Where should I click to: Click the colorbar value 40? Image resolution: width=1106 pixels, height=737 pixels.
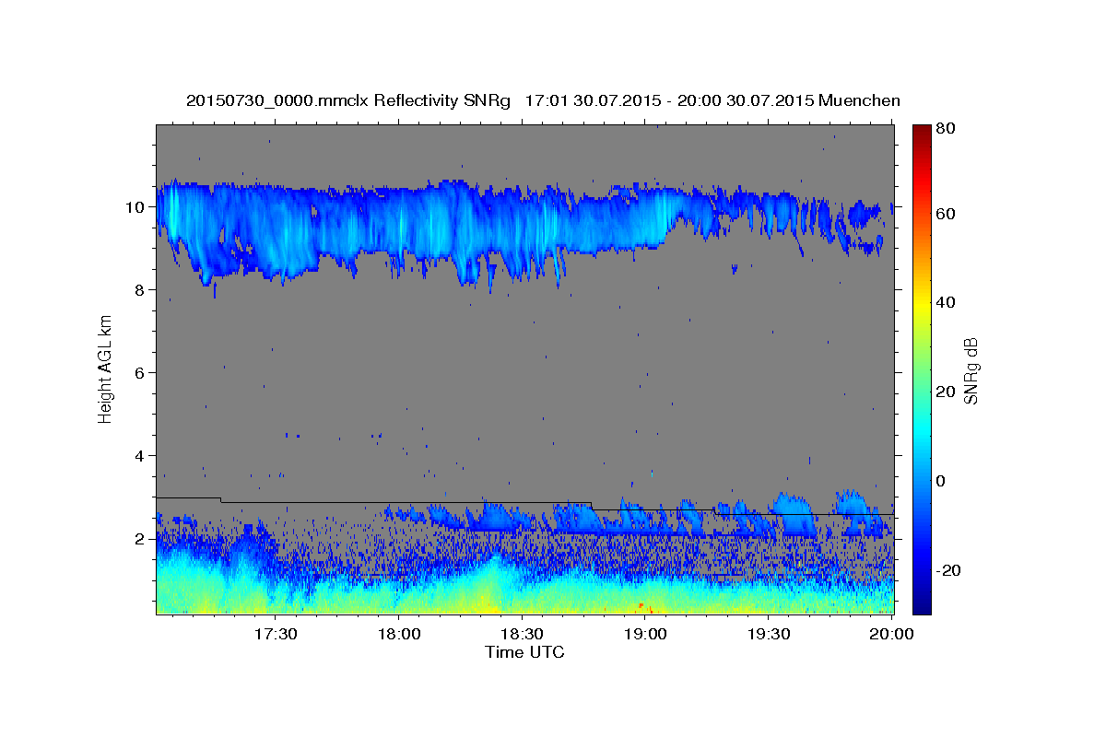click(x=945, y=302)
